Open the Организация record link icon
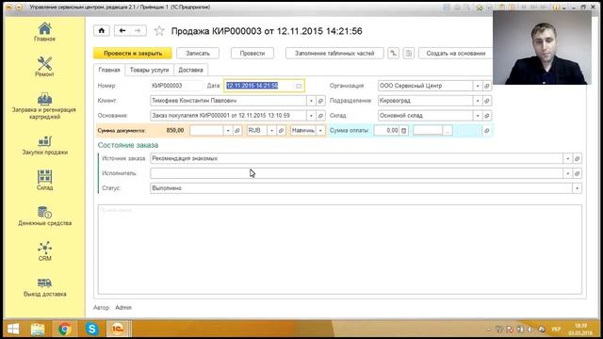The width and height of the screenshot is (603, 339). pyautogui.click(x=487, y=86)
